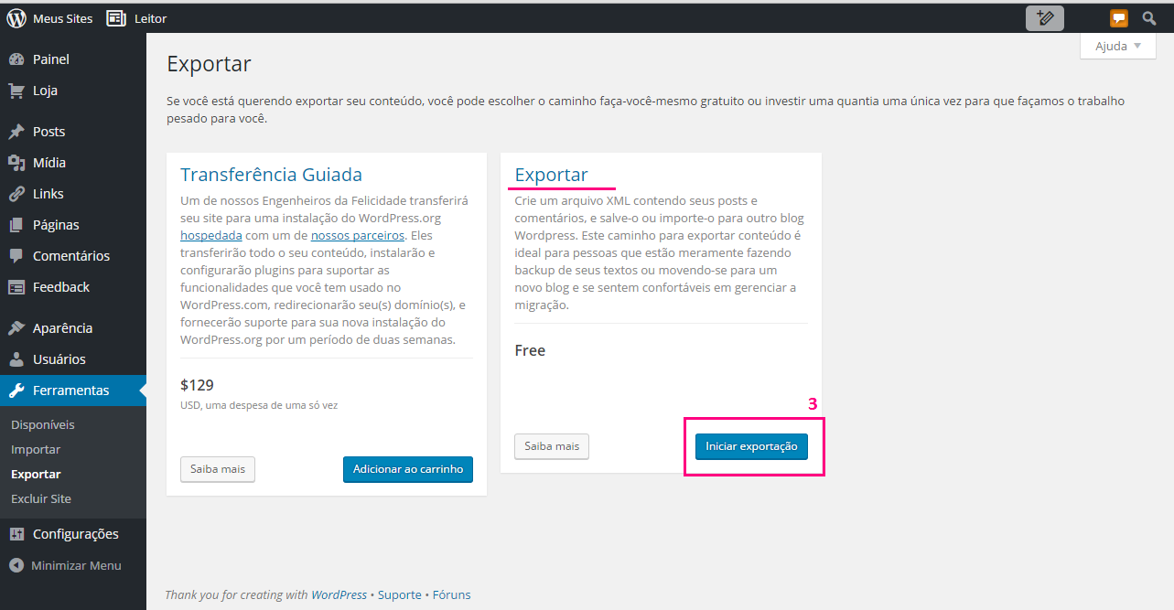Open the Leitor reader icon
The height and width of the screenshot is (610, 1174).
115,17
